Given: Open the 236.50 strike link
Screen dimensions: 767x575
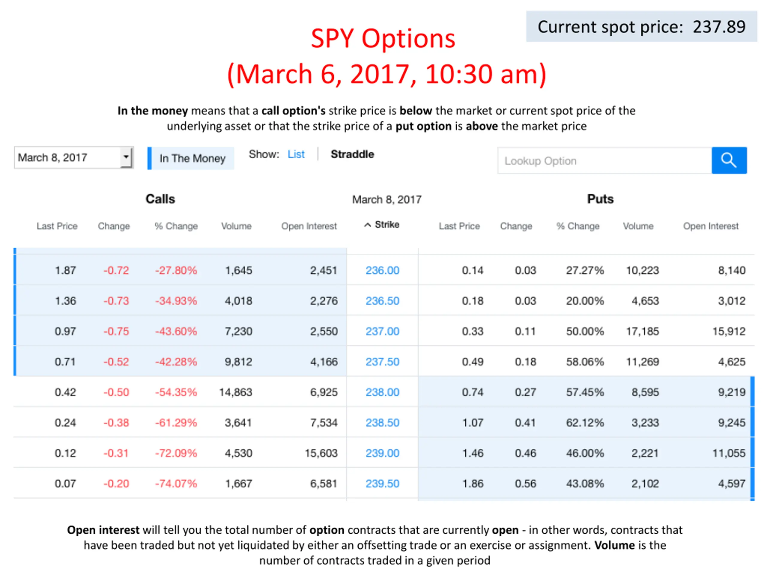Looking at the screenshot, I should pos(383,301).
